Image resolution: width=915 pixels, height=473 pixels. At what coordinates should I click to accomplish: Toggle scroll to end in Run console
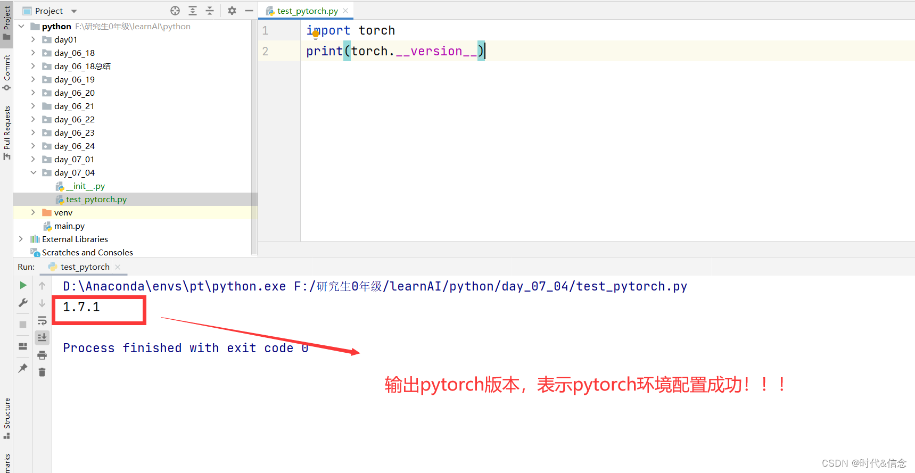[42, 337]
